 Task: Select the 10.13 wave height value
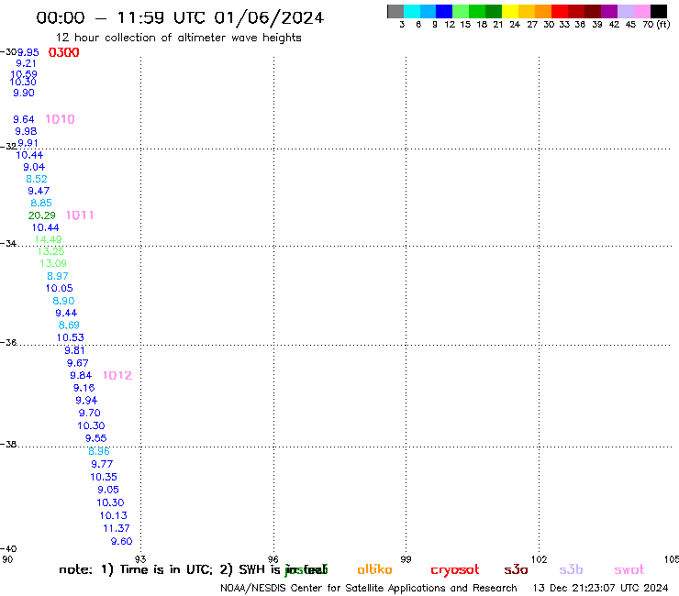114,515
